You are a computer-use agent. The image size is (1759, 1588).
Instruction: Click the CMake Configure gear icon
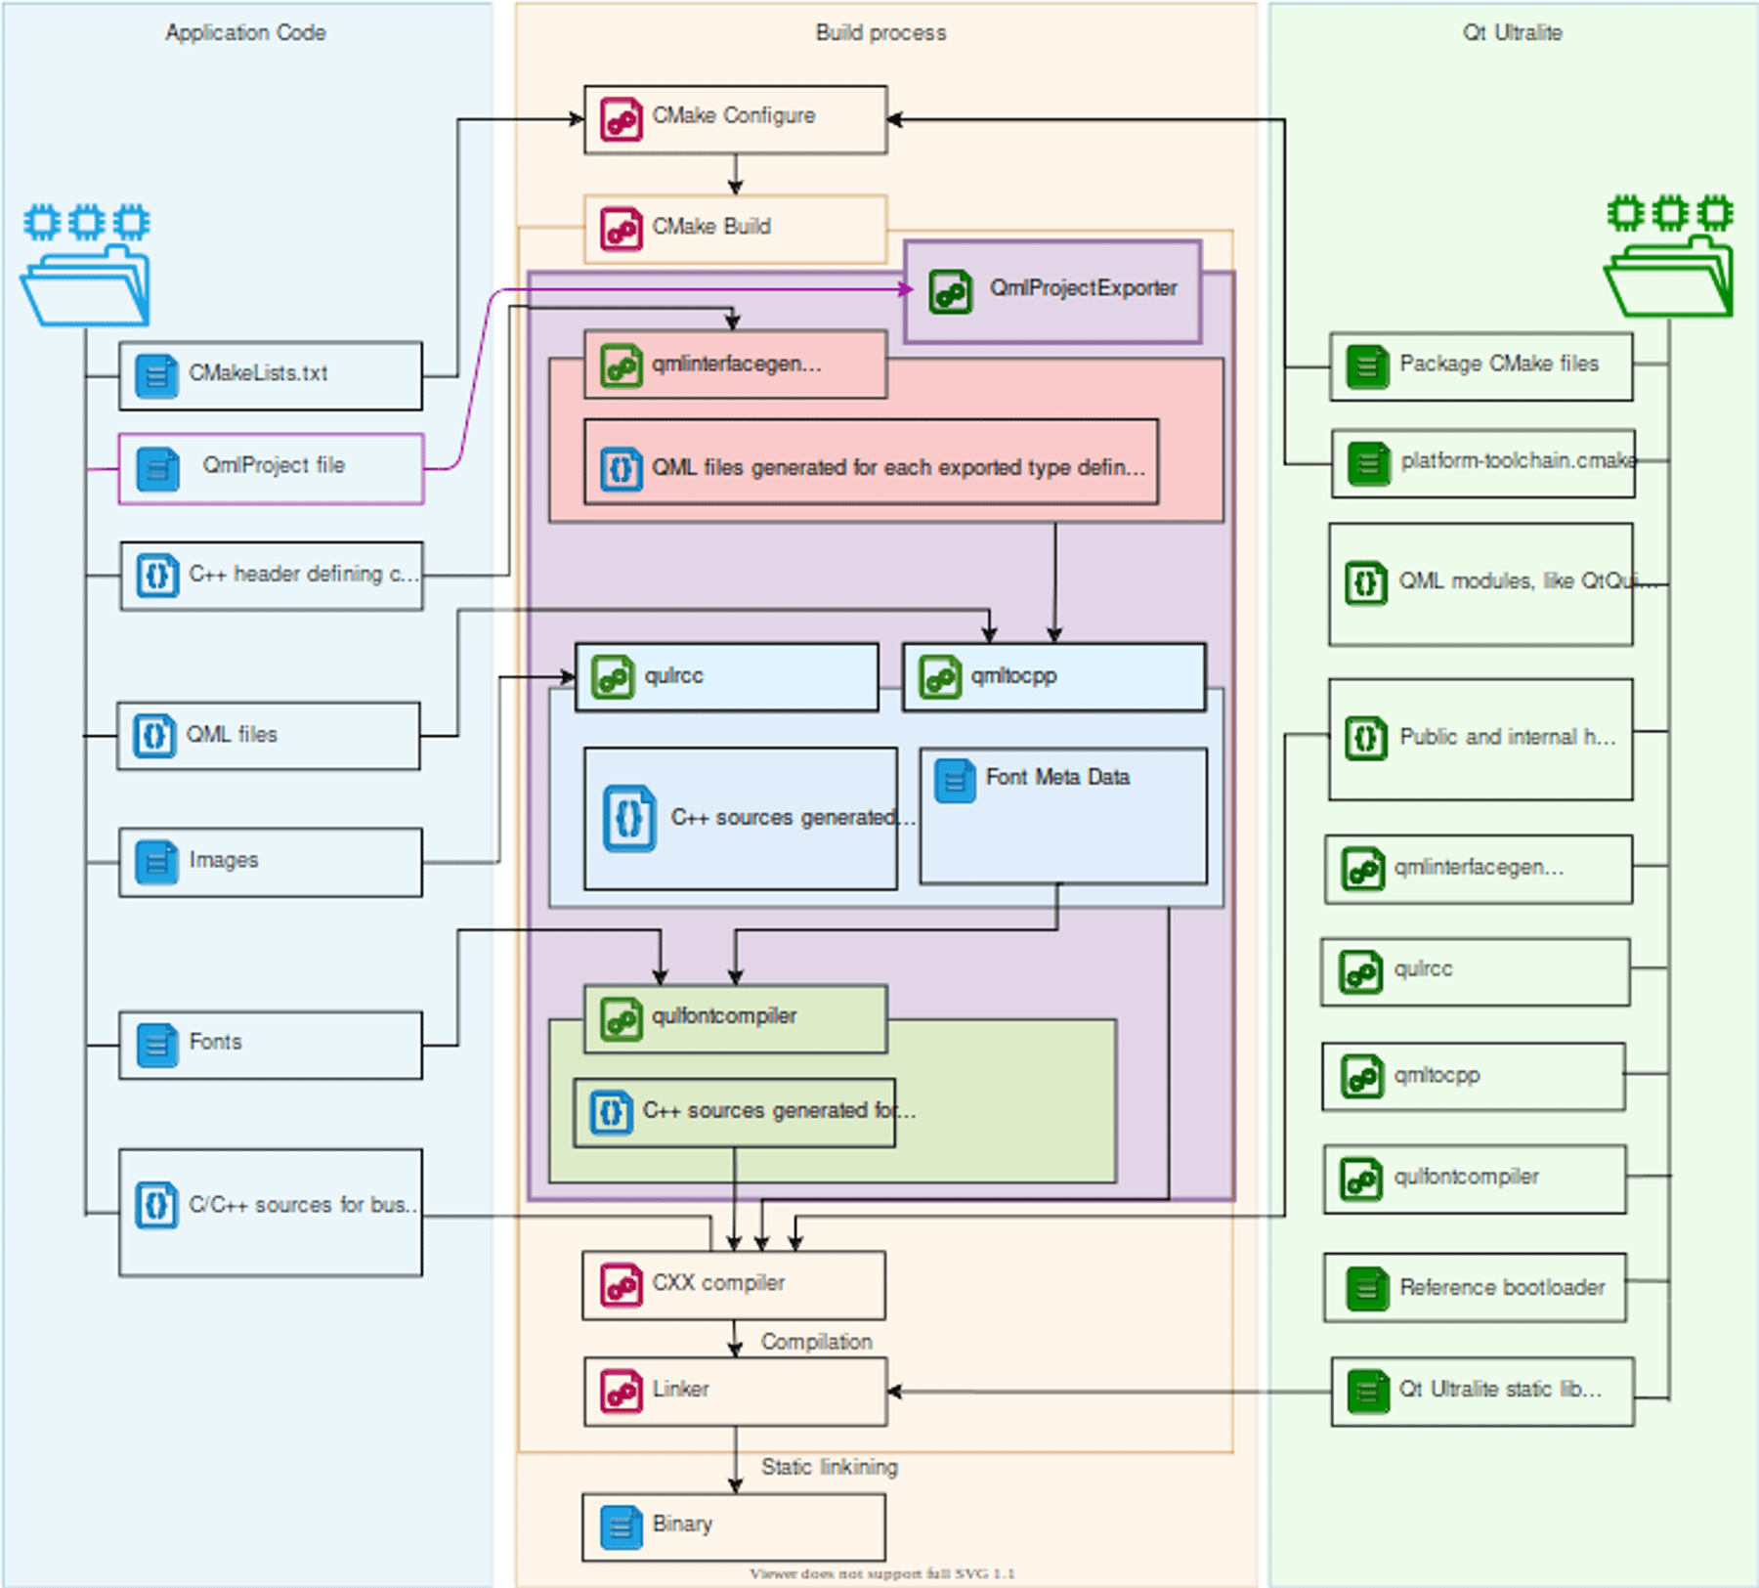[622, 120]
